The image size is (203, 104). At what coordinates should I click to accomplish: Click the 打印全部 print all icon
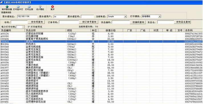pos(29,7)
